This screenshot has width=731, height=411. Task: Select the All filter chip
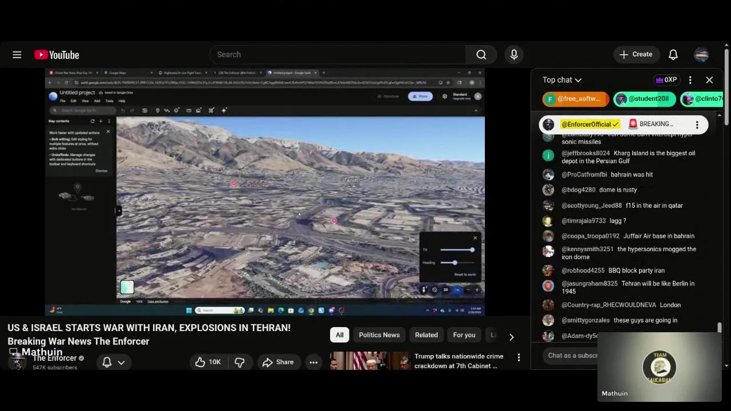(339, 335)
